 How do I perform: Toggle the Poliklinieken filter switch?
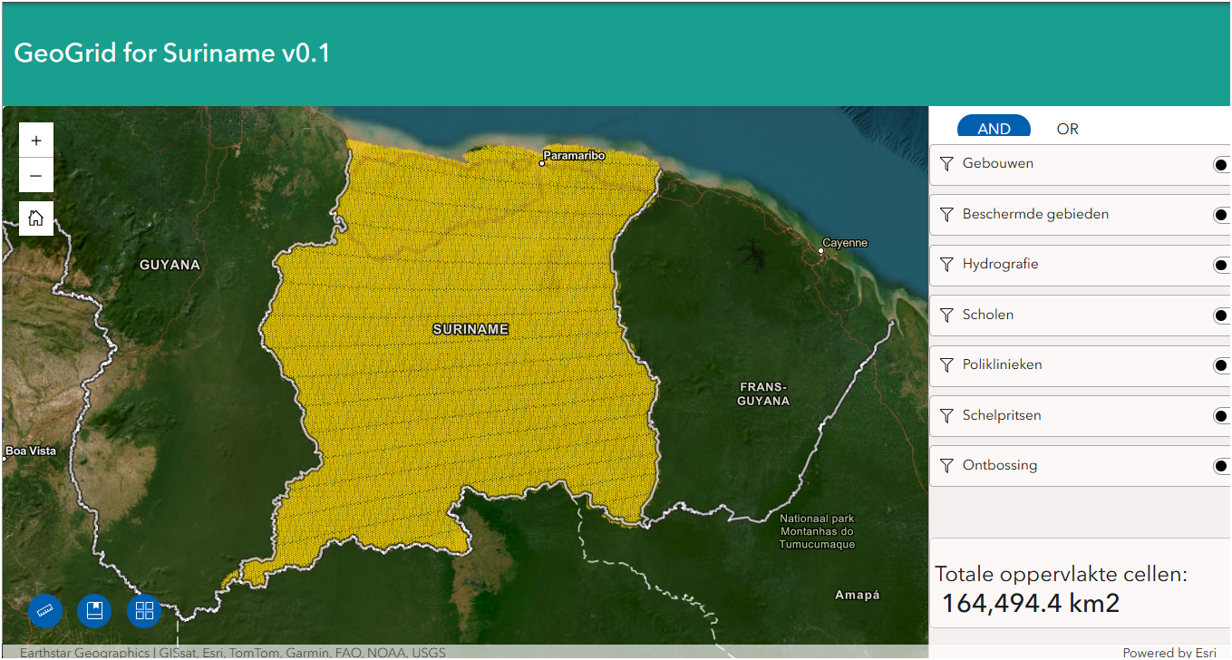pyautogui.click(x=1221, y=366)
